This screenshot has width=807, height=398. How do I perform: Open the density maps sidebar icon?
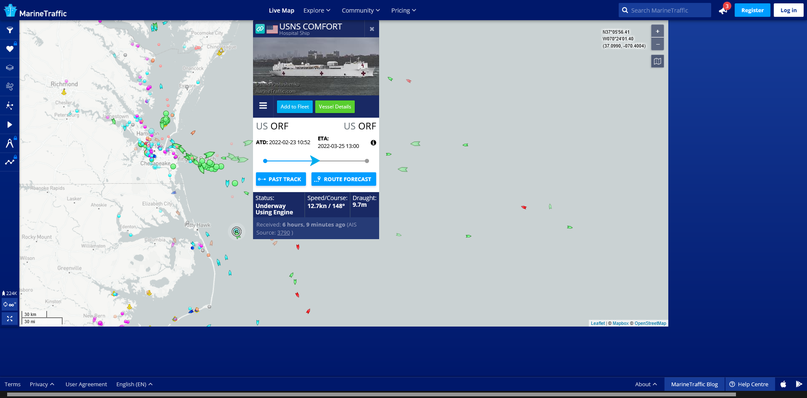coord(10,105)
